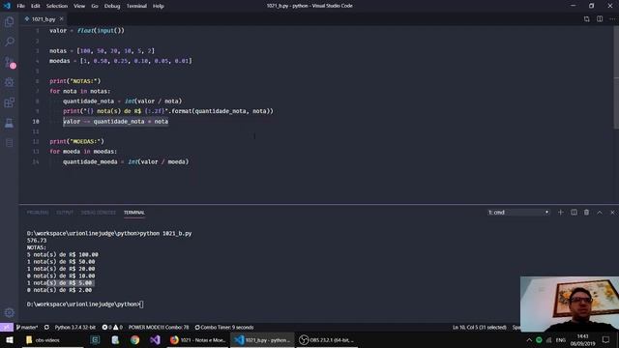
Task: Open the Extensions view in activity bar
Action: [x=9, y=102]
